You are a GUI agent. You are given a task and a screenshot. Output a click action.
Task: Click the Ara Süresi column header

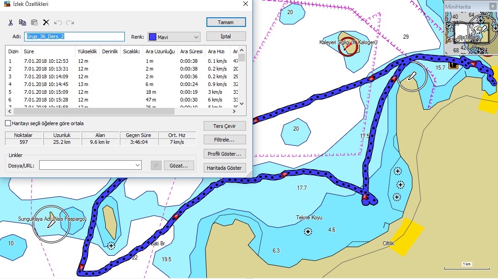[x=191, y=51]
